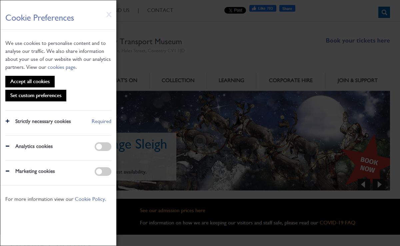The image size is (400, 246).
Task: Collapse Marketing cookies section
Action: pyautogui.click(x=8, y=171)
